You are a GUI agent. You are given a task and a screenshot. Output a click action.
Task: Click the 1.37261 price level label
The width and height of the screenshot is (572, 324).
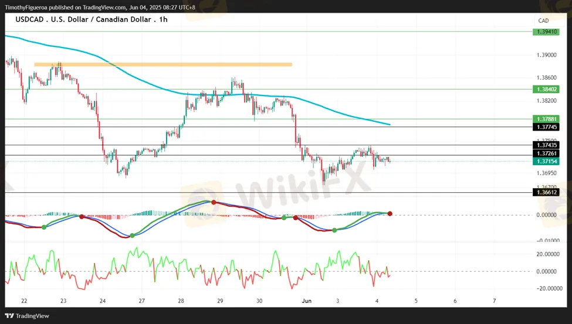(x=546, y=153)
